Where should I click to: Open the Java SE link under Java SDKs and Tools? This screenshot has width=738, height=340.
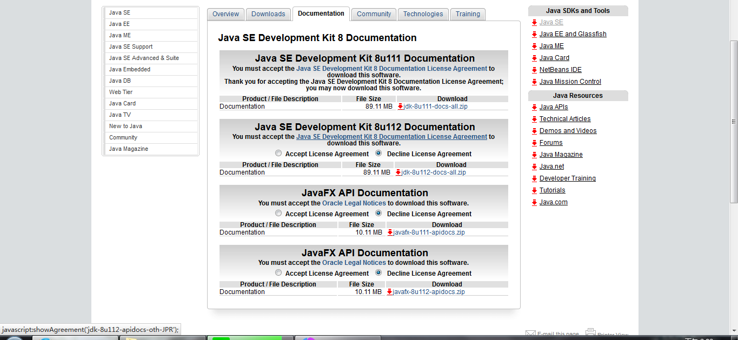click(x=551, y=22)
